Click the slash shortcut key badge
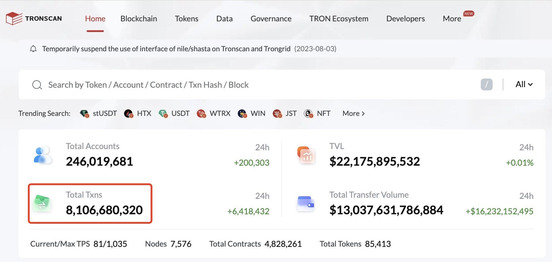Image resolution: width=552 pixels, height=262 pixels. 486,85
